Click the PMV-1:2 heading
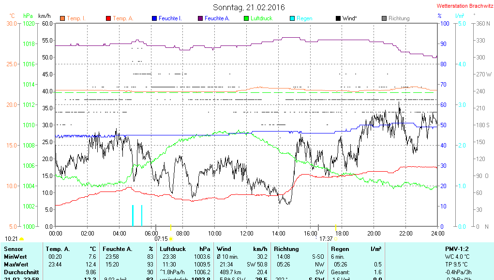Image resolution: width=494 pixels, height=280 pixels. click(457, 249)
